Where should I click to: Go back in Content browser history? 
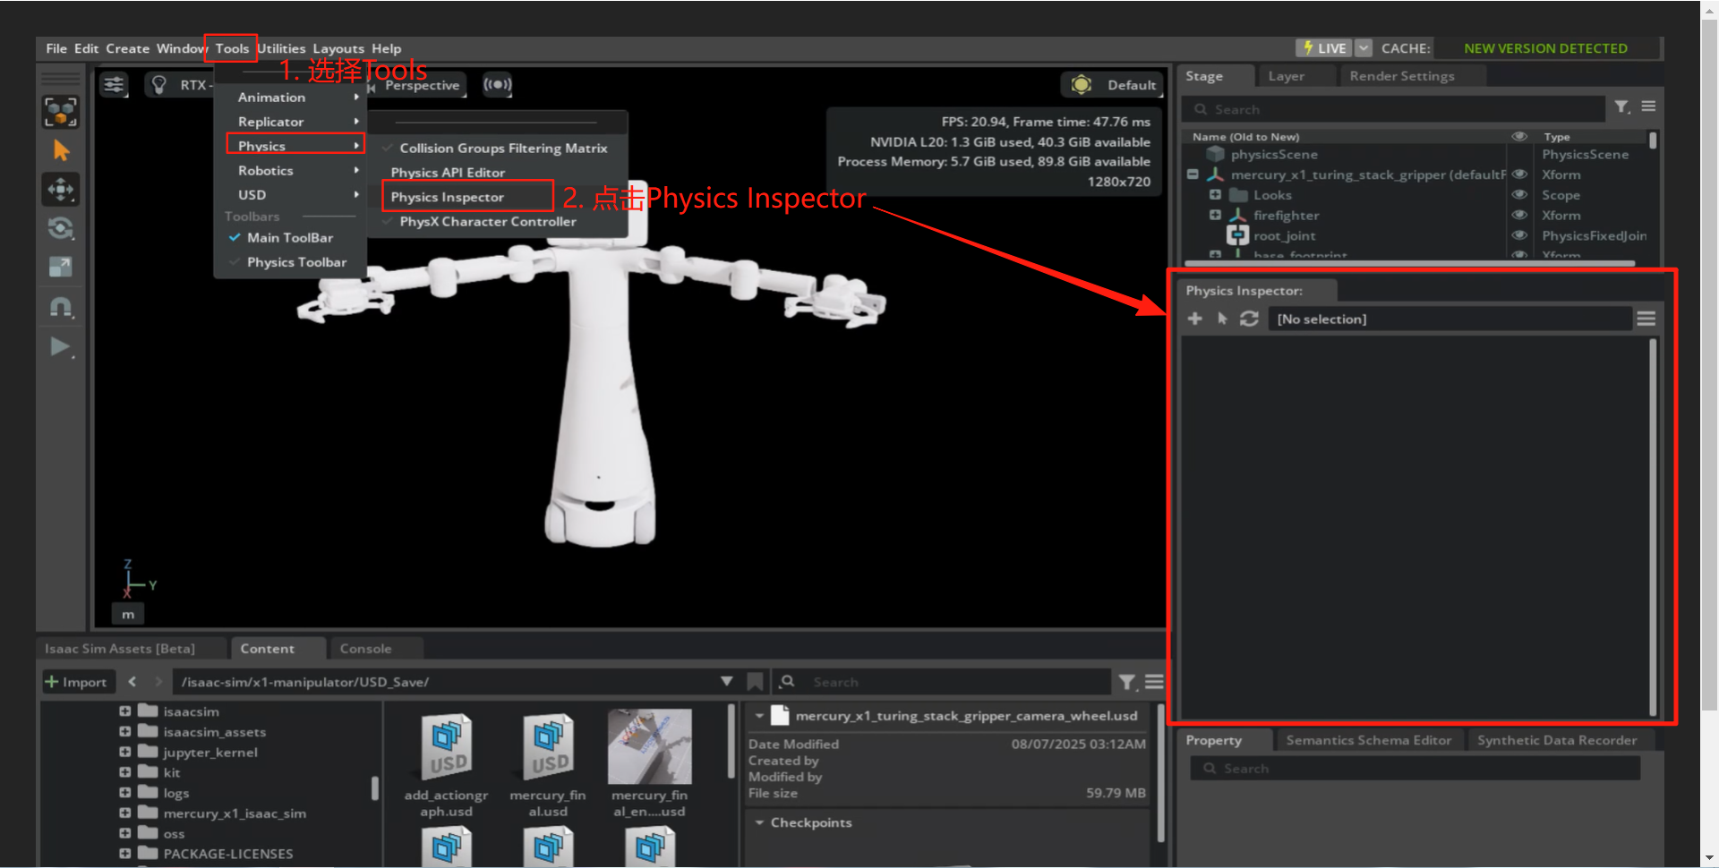pos(133,682)
